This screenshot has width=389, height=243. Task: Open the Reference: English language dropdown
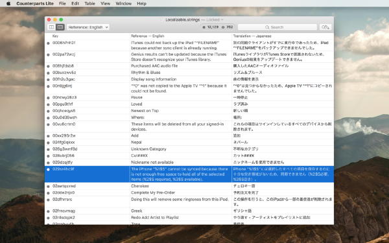tap(88, 27)
